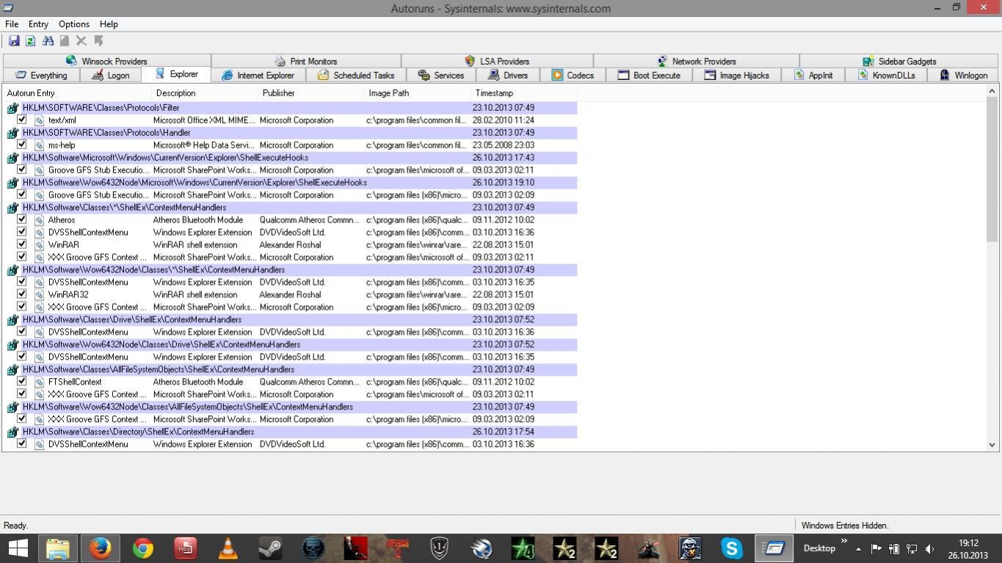Click file icon beside WinRAR32 entry
The width and height of the screenshot is (1002, 563).
pyautogui.click(x=40, y=295)
